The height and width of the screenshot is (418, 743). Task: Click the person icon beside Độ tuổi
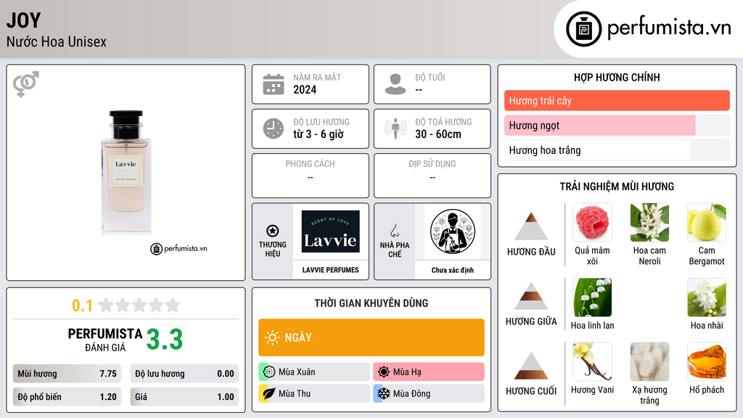click(x=395, y=84)
